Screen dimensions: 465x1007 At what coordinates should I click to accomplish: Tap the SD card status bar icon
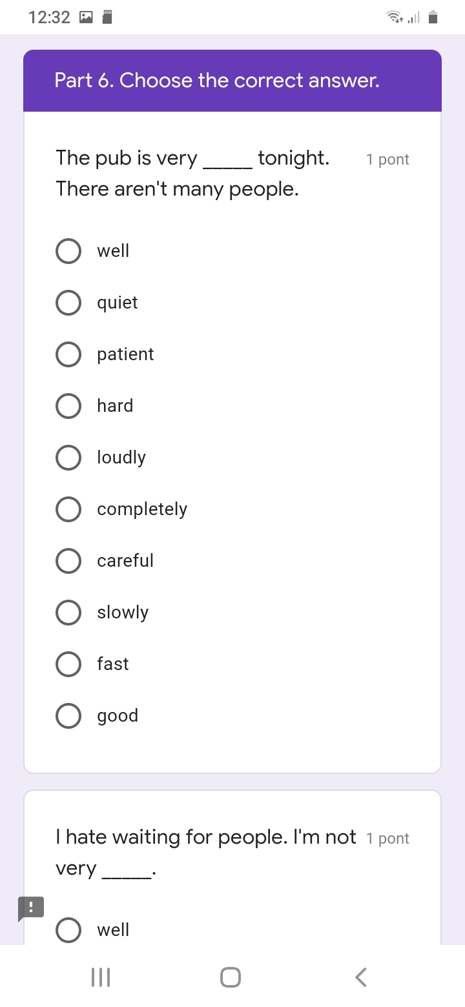(x=108, y=17)
